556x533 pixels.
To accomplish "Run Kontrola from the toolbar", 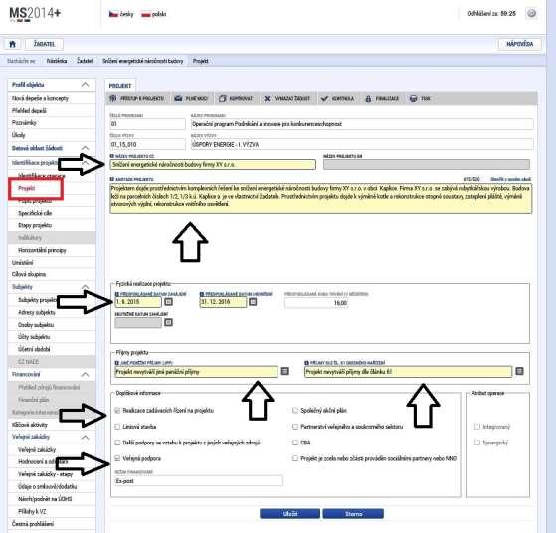I will coord(337,98).
